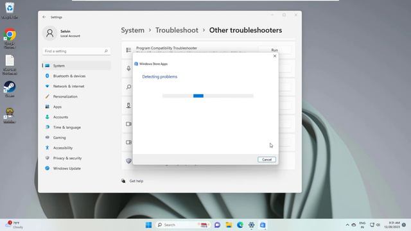Click the System breadcrumb link
The width and height of the screenshot is (411, 231).
click(133, 30)
